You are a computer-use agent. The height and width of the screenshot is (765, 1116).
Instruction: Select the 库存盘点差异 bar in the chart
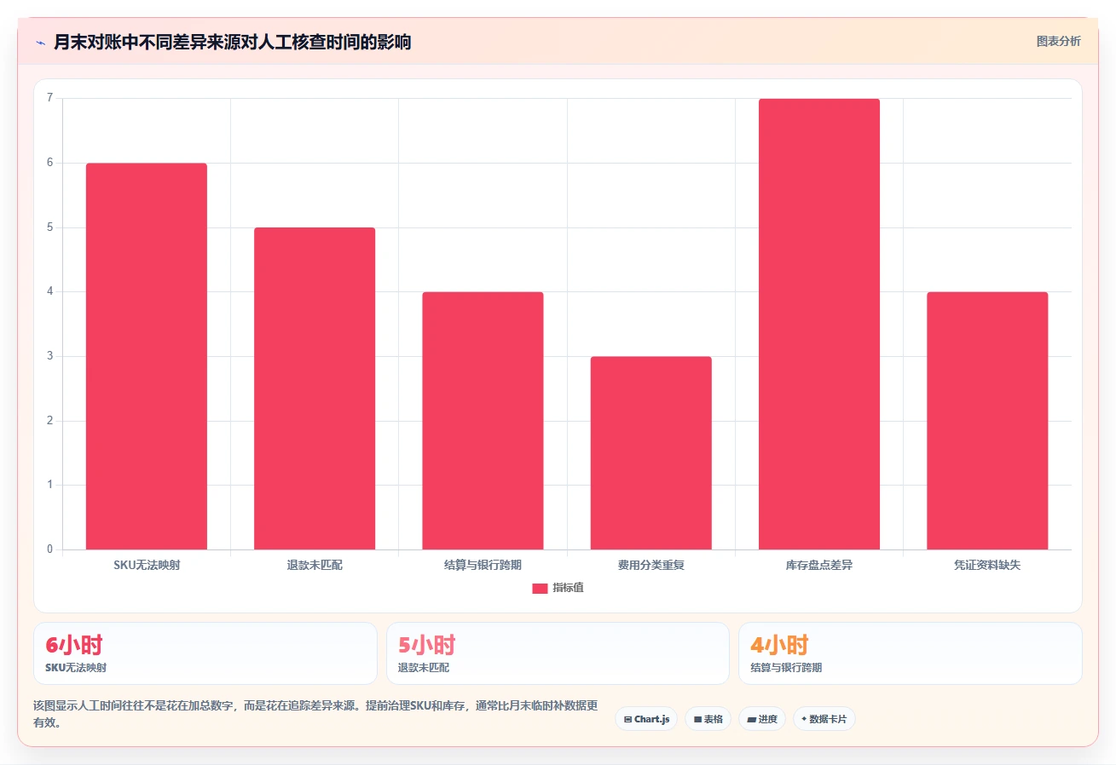click(819, 324)
